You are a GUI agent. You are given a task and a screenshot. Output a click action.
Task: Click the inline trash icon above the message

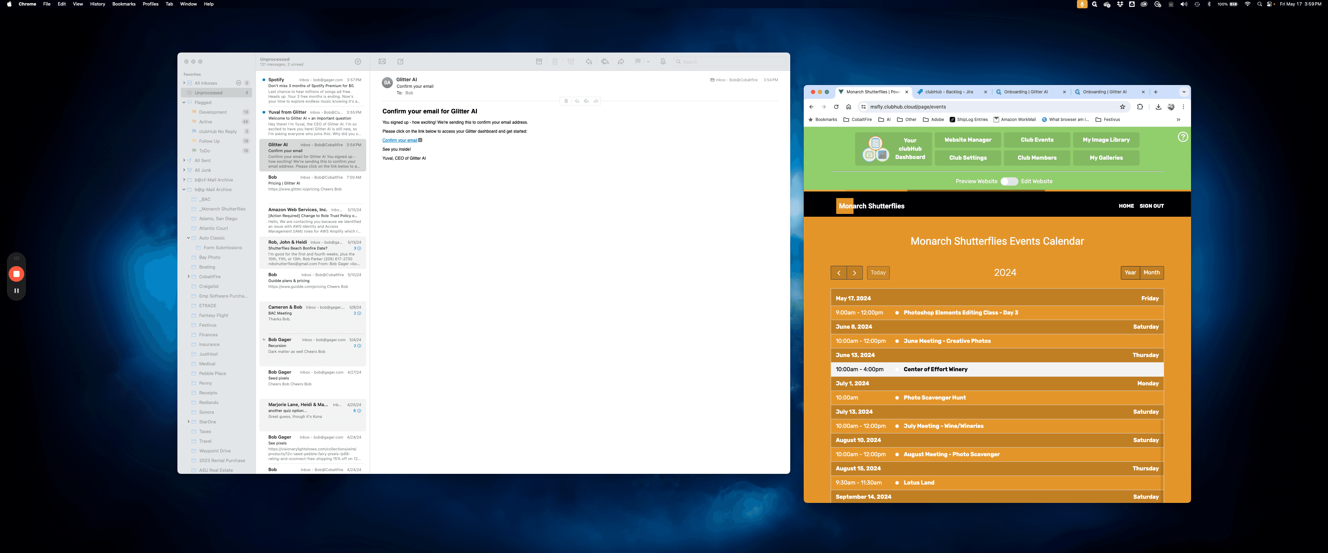[566, 101]
